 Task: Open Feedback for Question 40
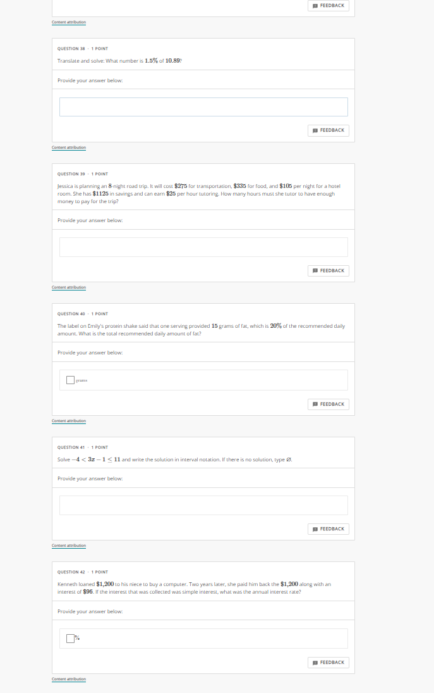[328, 404]
